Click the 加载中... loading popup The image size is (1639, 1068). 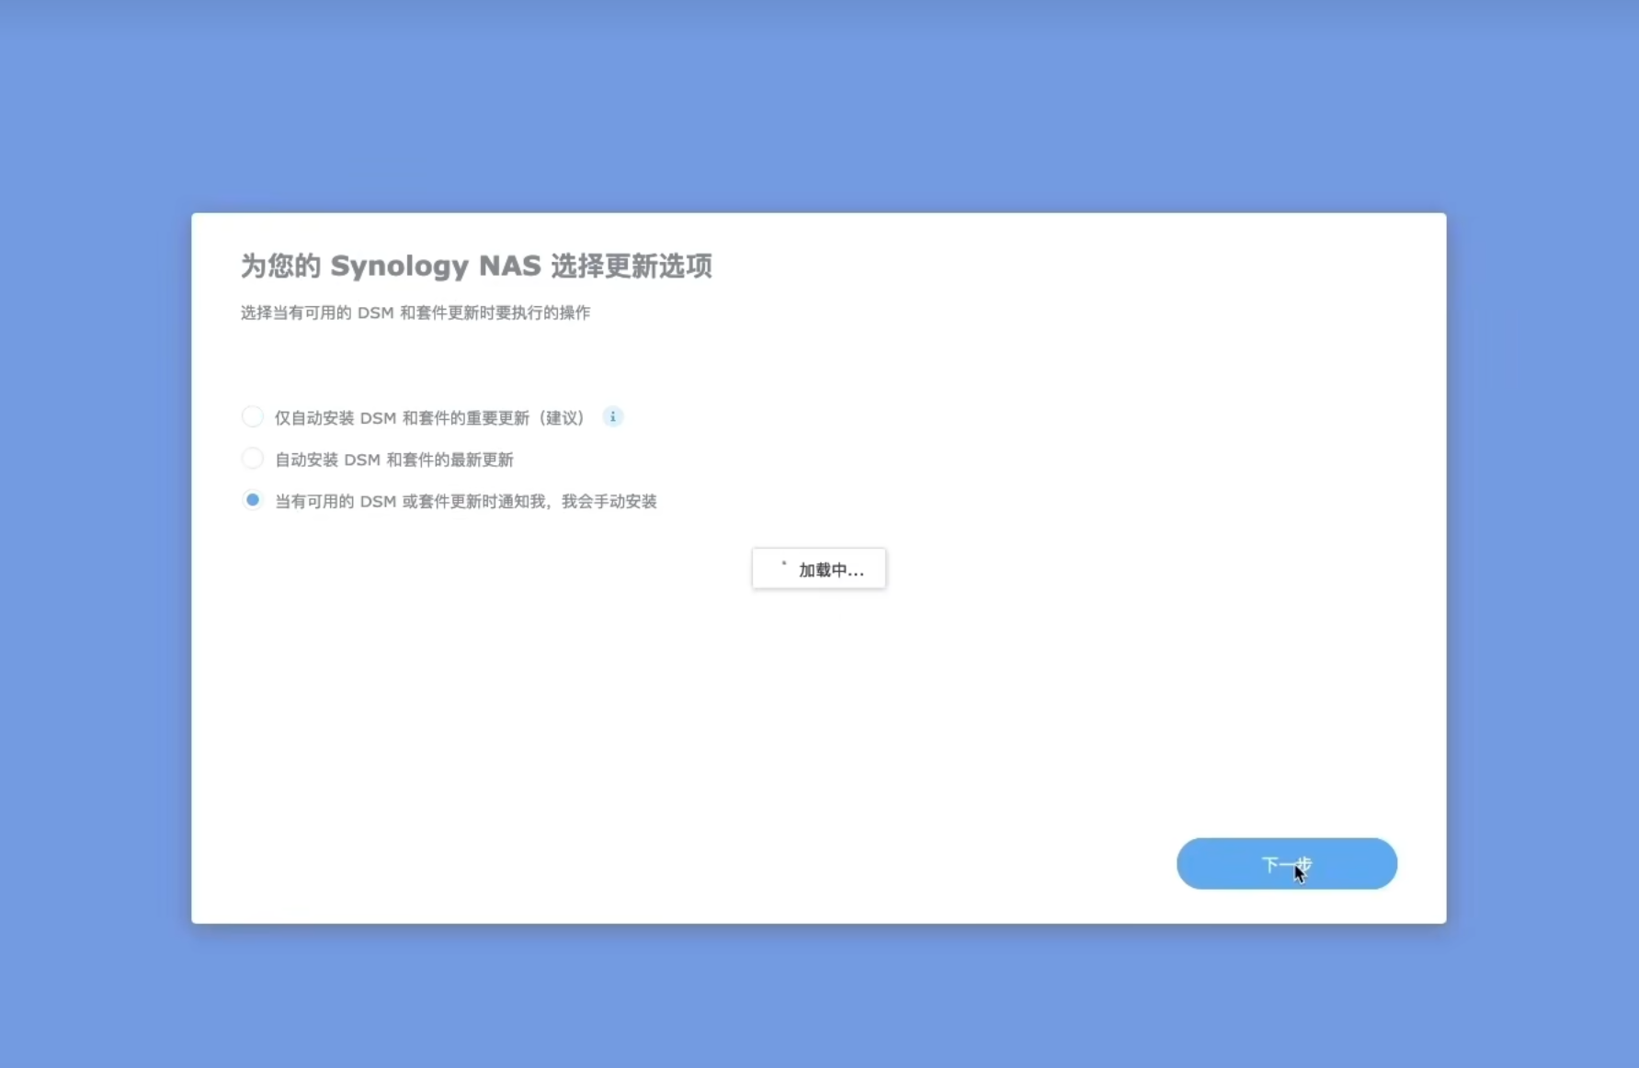point(818,569)
